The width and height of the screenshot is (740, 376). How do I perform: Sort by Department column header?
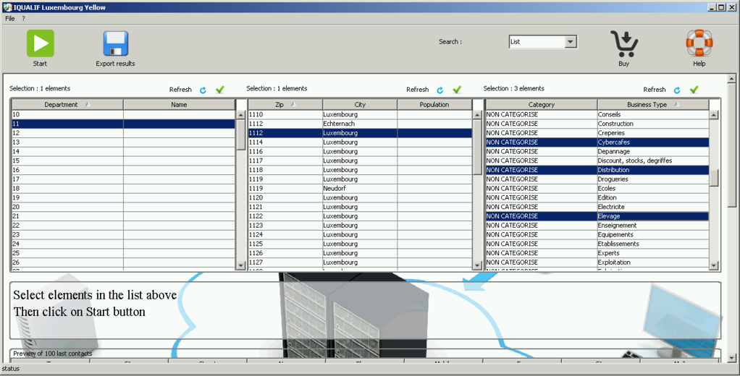67,105
